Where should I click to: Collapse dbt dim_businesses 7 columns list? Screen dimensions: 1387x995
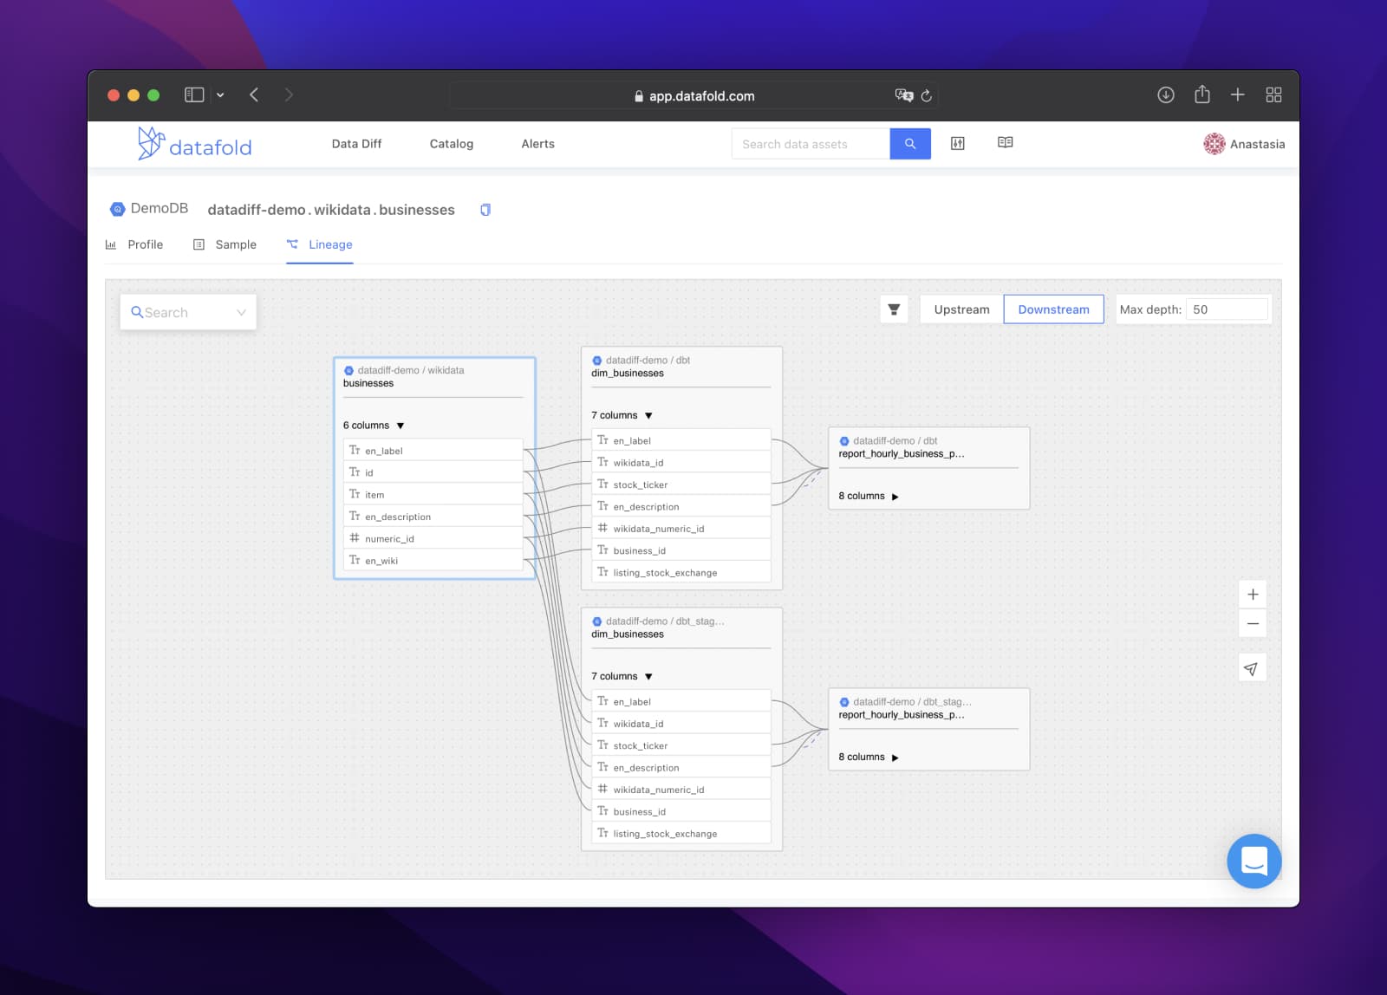pos(648,416)
